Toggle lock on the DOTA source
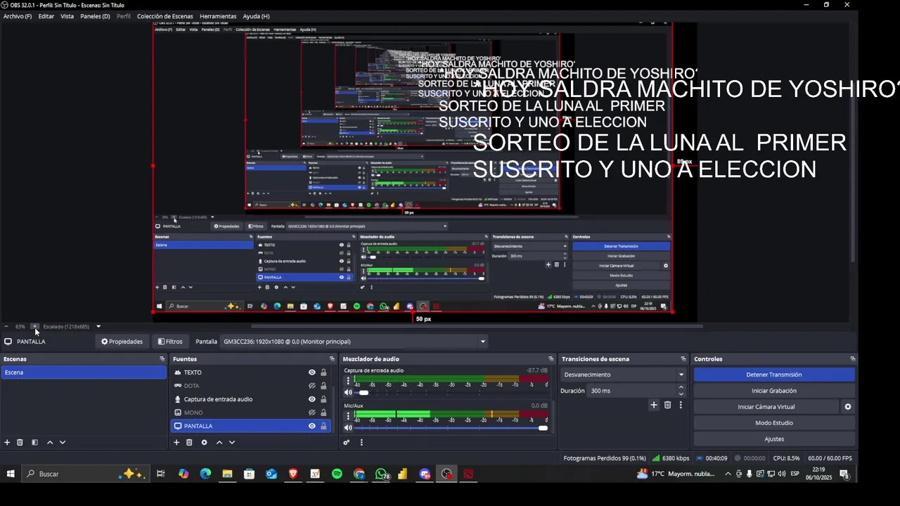This screenshot has width=900, height=506. [323, 386]
